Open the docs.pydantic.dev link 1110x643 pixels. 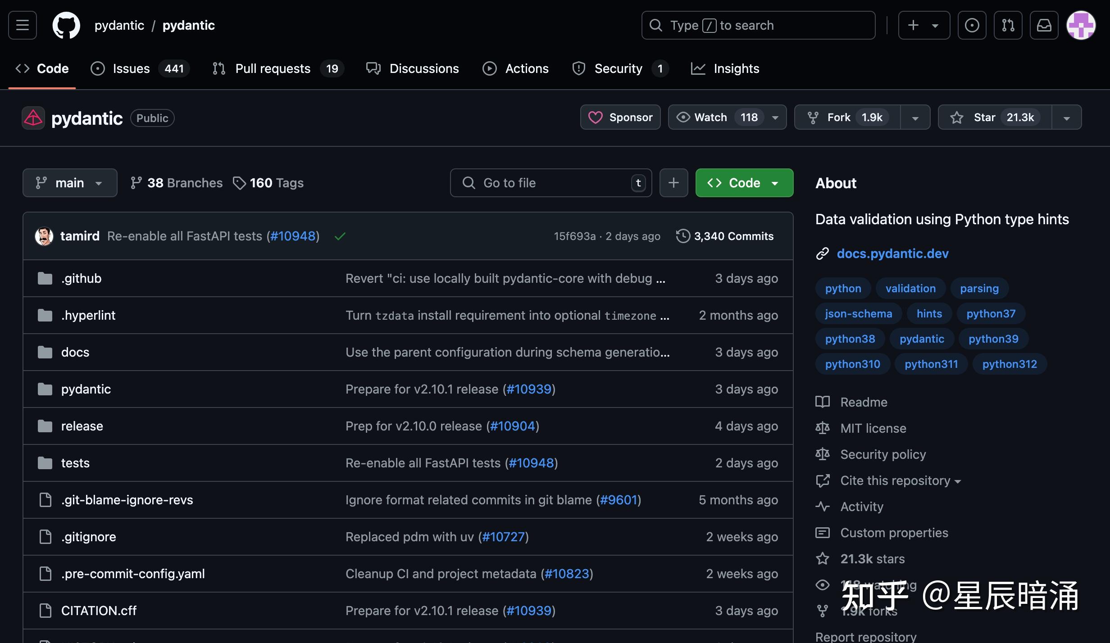[x=892, y=254]
